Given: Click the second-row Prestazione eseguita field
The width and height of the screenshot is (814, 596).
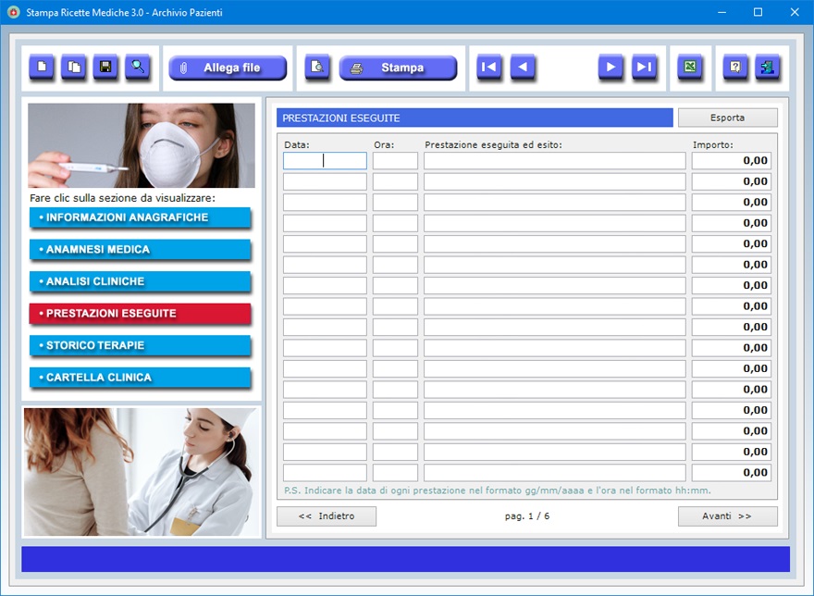Looking at the screenshot, I should coord(554,181).
